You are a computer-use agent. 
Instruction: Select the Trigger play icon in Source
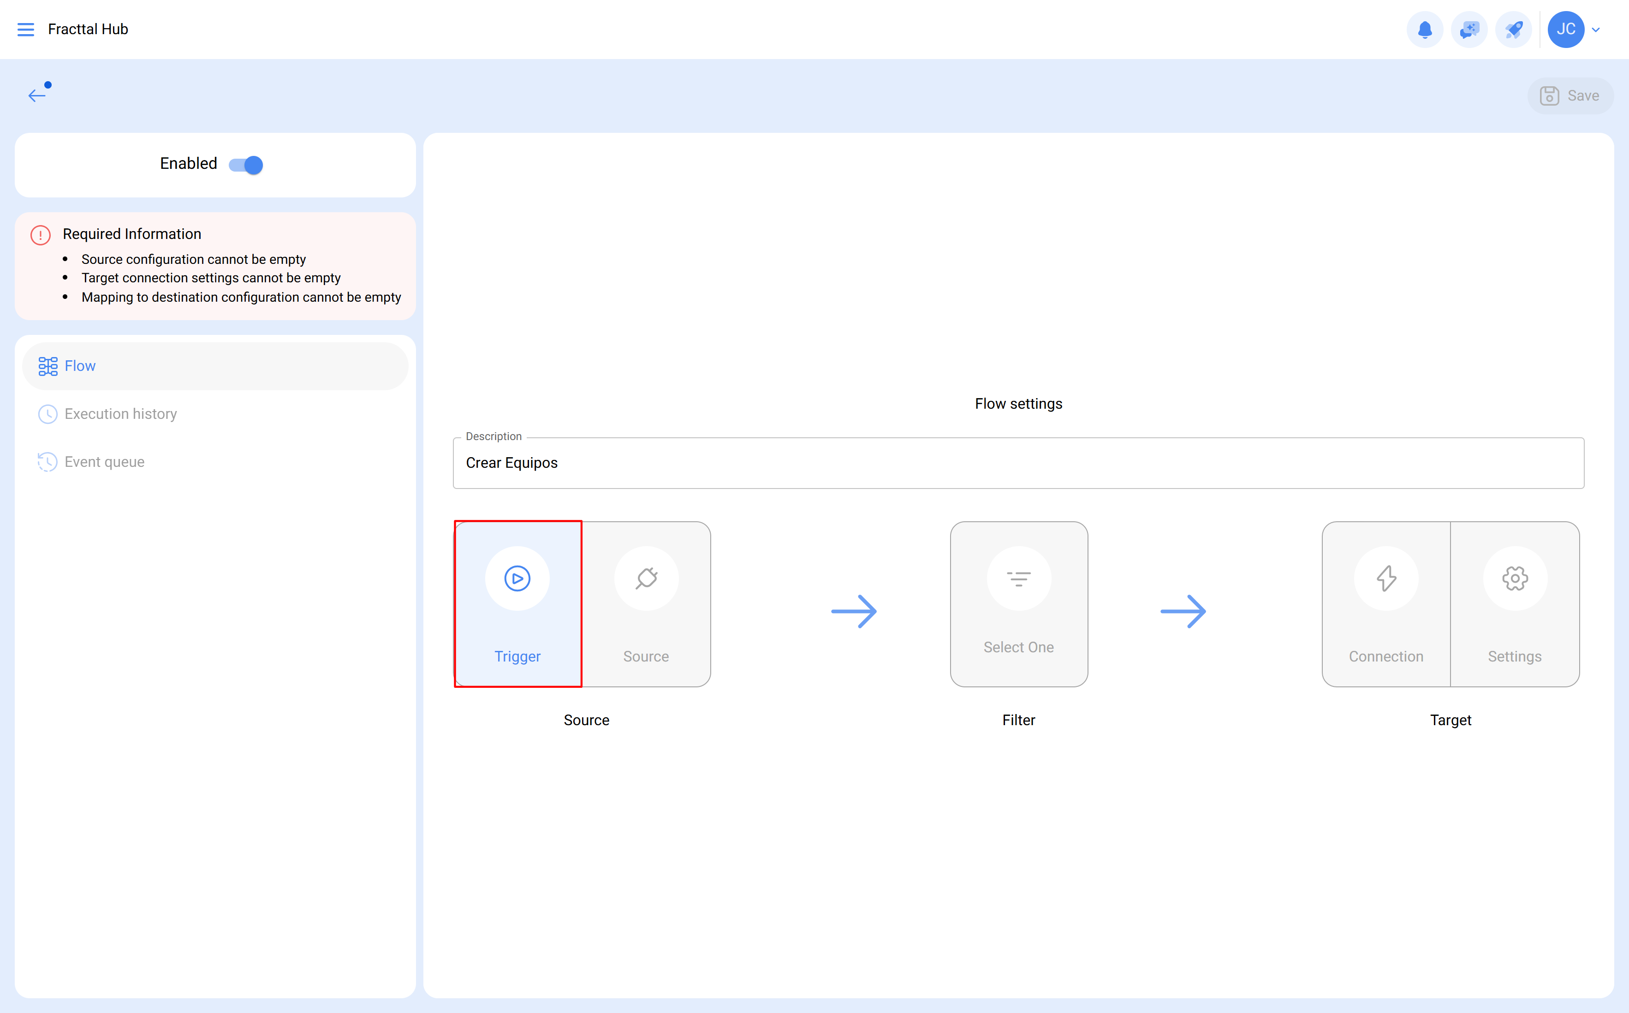pyautogui.click(x=517, y=578)
